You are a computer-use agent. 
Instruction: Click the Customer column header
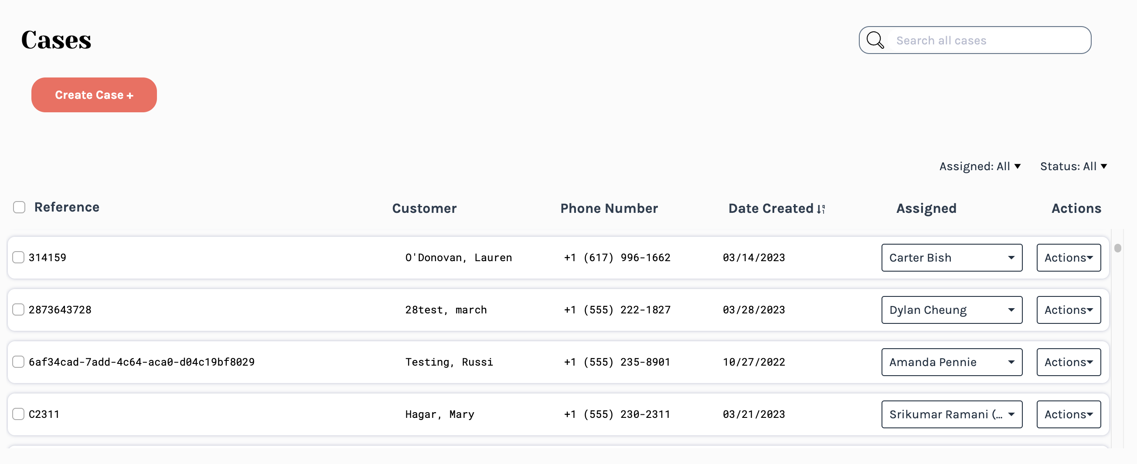(424, 208)
